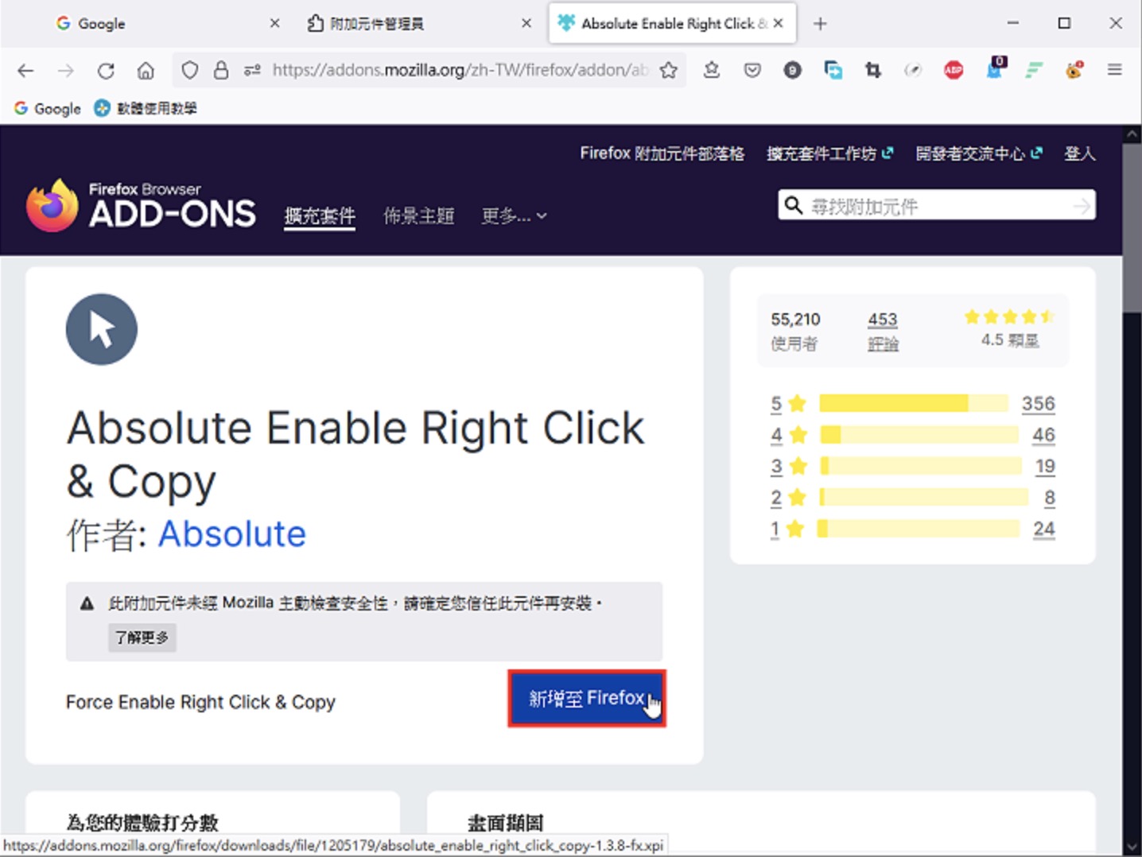Open a new tab with the plus button
This screenshot has height=857, width=1142.
820,24
